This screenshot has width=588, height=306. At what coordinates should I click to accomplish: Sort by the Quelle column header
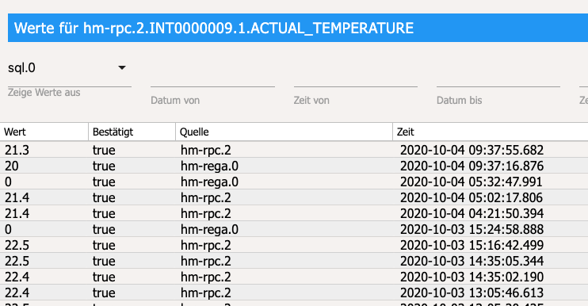284,132
